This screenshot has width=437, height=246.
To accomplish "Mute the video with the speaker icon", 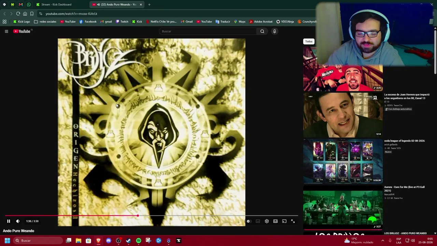I will tap(18, 221).
